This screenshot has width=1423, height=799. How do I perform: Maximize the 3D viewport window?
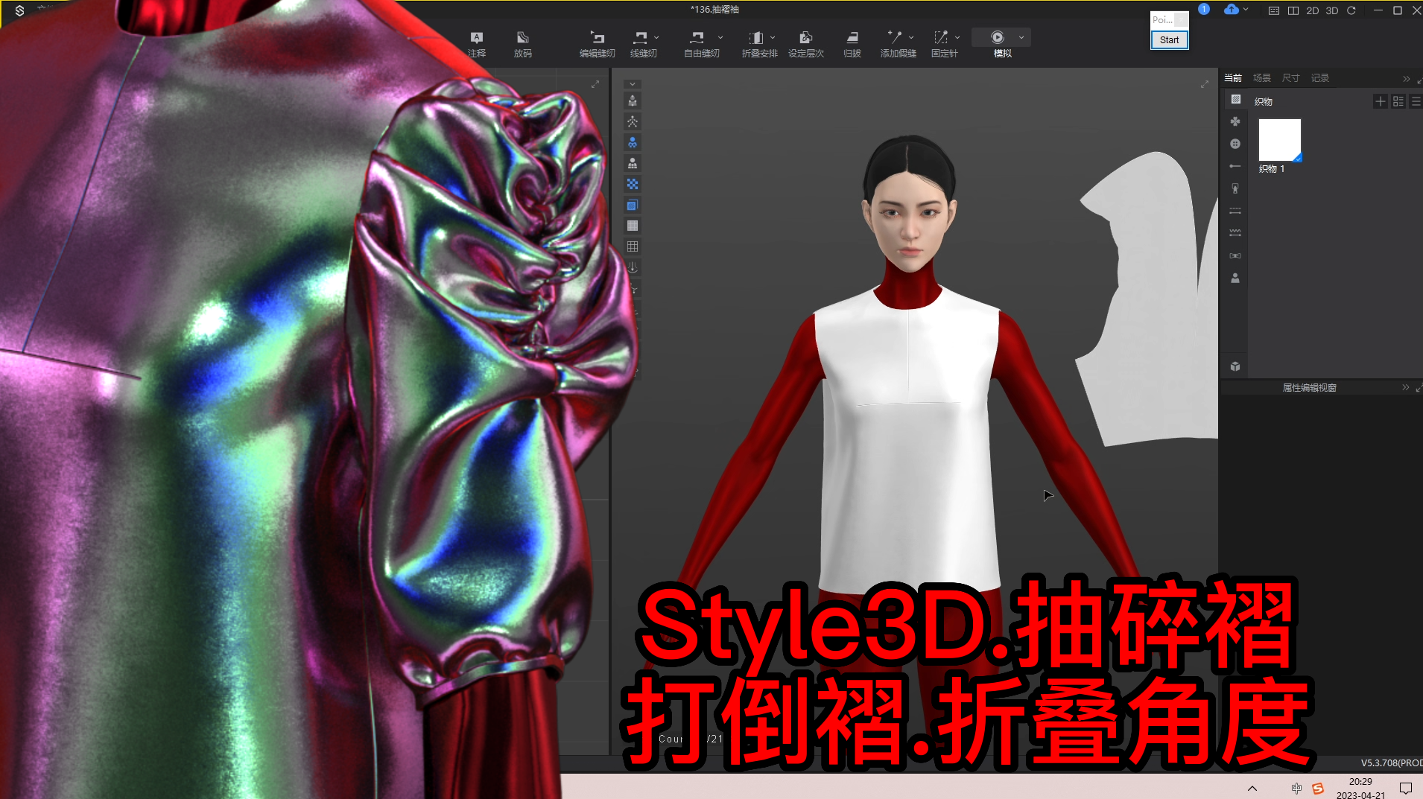[x=1205, y=84]
